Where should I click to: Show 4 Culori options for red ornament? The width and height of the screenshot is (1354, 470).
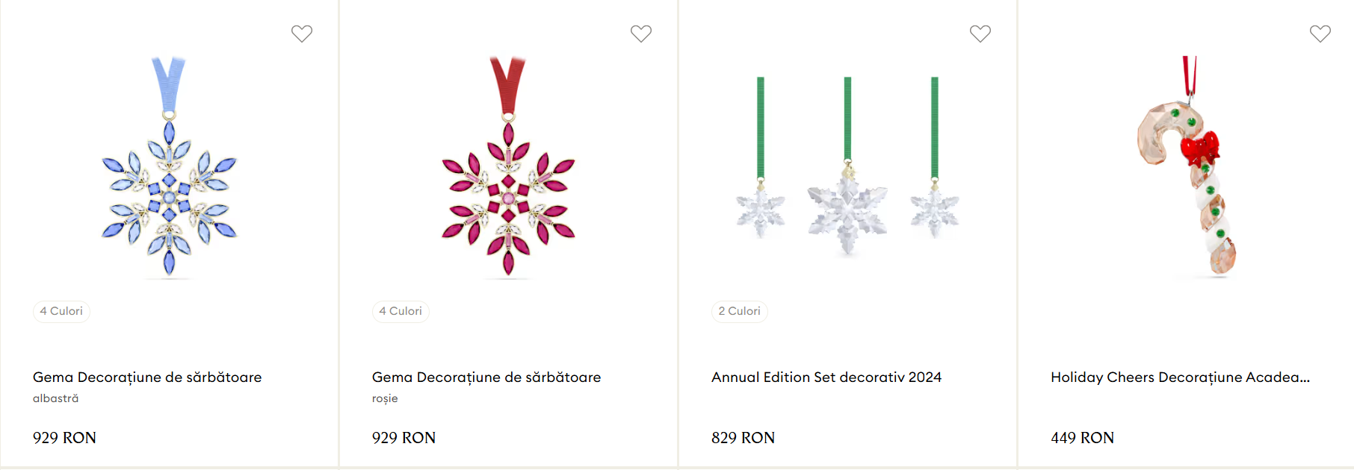click(x=401, y=311)
